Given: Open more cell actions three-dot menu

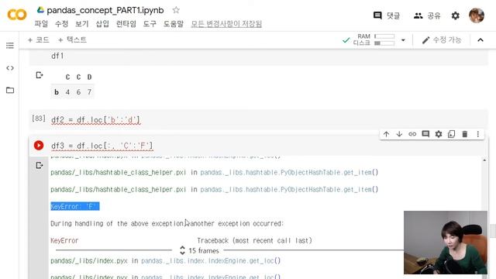Looking at the screenshot, I should [x=477, y=134].
